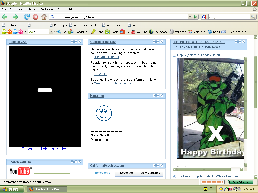258x193 pixels.
Task: Open the Home page icon
Action: (x=44, y=17)
